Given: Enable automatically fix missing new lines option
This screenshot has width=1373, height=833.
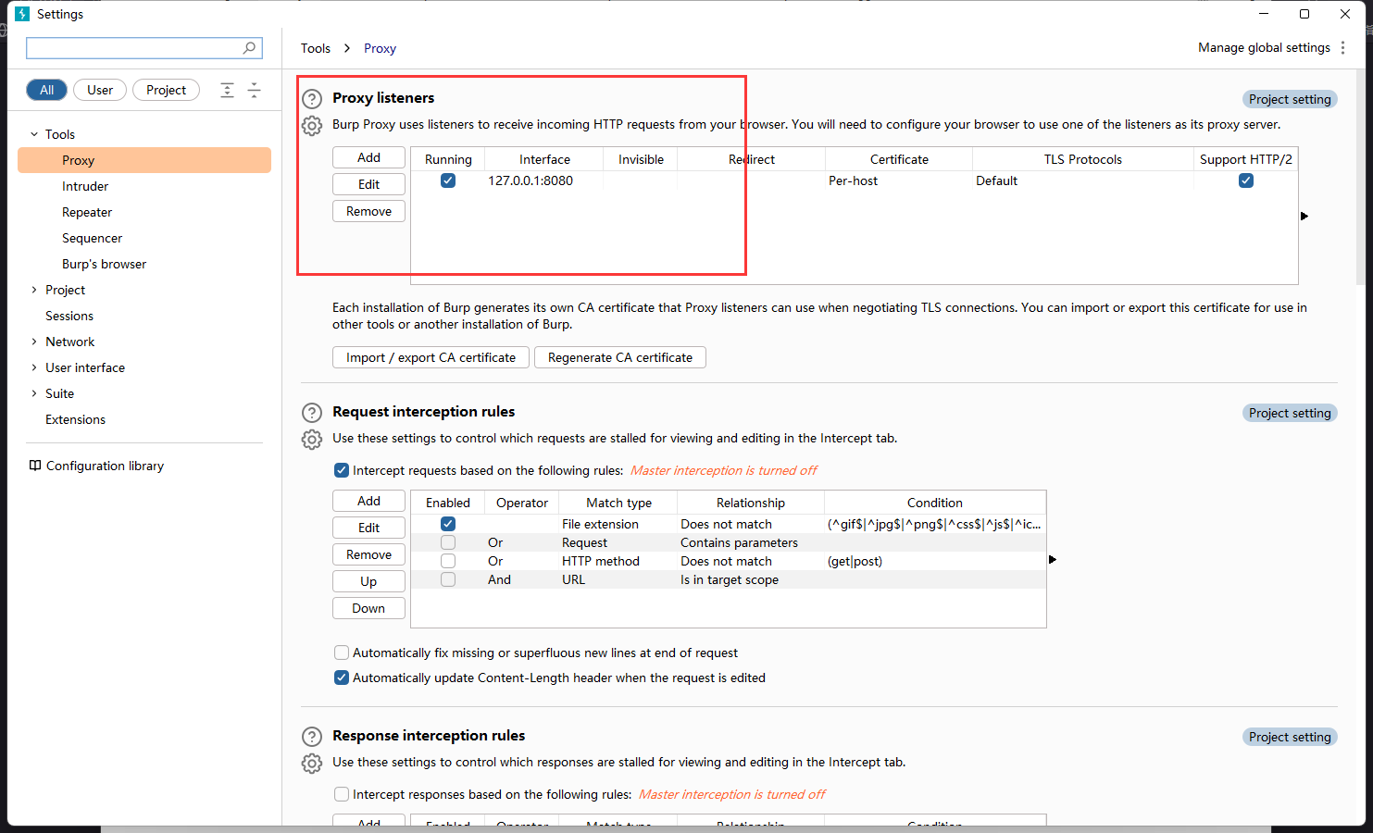Looking at the screenshot, I should [342, 653].
